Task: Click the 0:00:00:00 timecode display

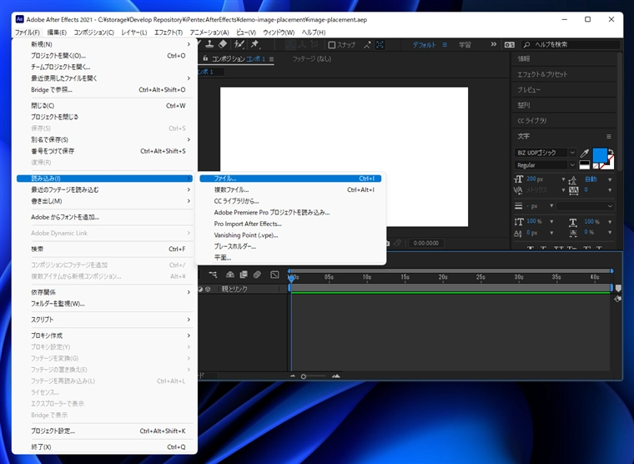Action: coord(425,243)
